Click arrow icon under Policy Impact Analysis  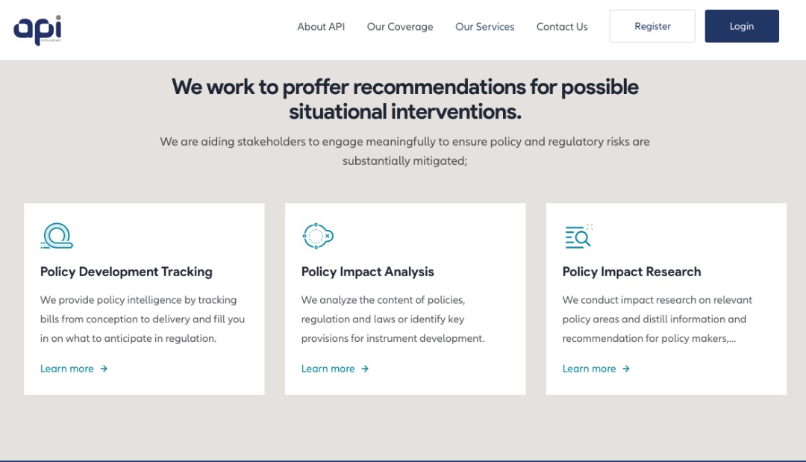(365, 369)
